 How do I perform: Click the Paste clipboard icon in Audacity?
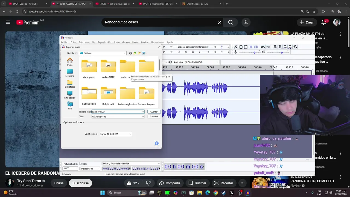(x=246, y=47)
